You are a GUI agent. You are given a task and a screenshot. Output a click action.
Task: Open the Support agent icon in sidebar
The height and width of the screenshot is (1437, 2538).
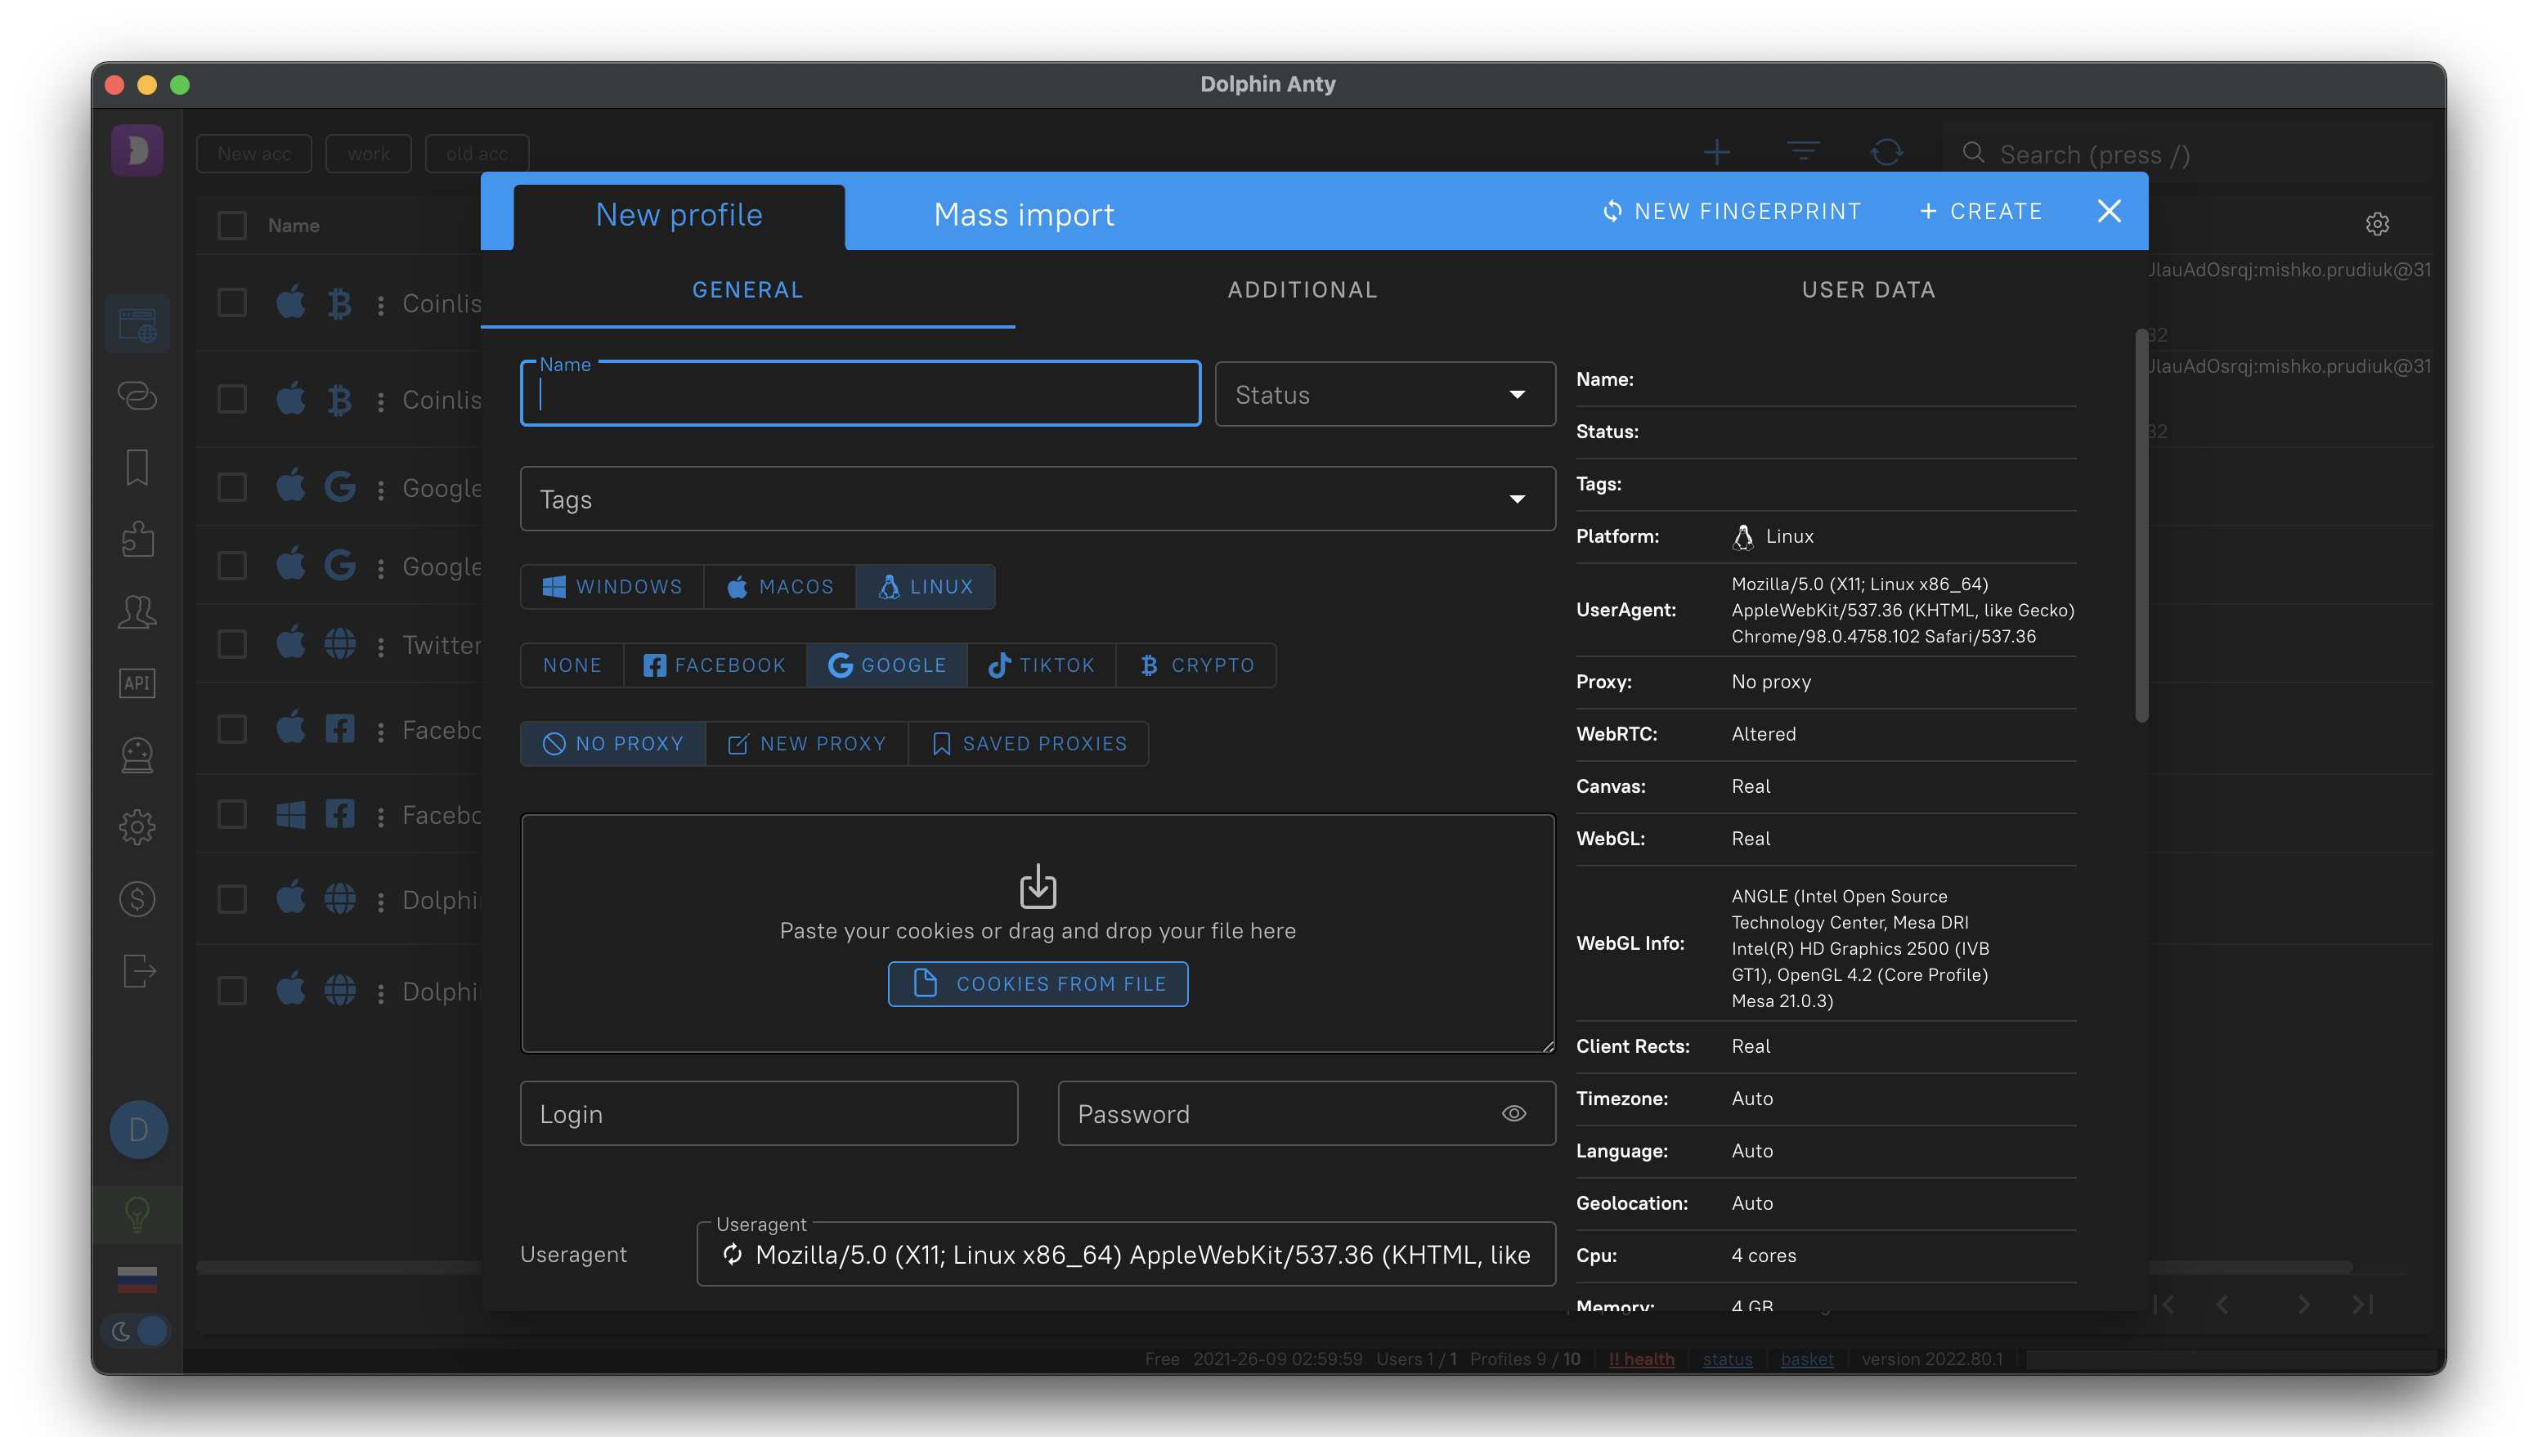click(x=137, y=755)
